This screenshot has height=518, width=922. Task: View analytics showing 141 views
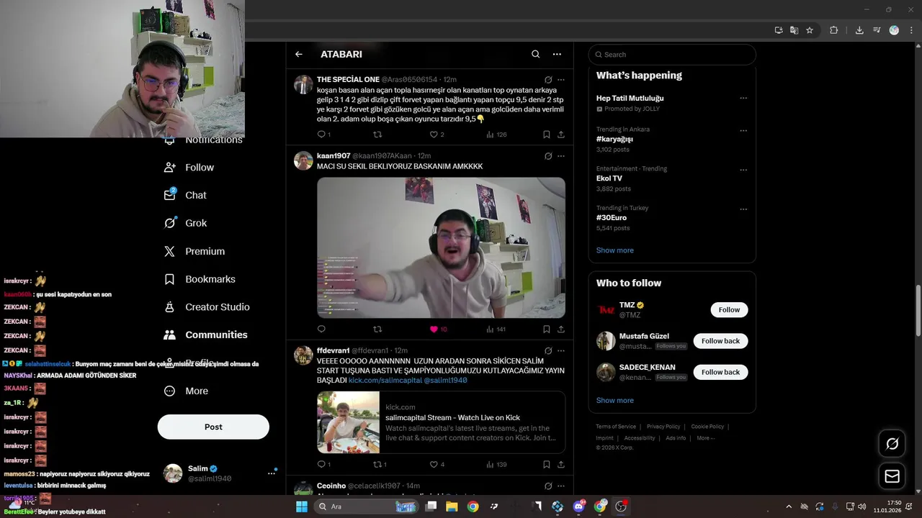coord(496,329)
